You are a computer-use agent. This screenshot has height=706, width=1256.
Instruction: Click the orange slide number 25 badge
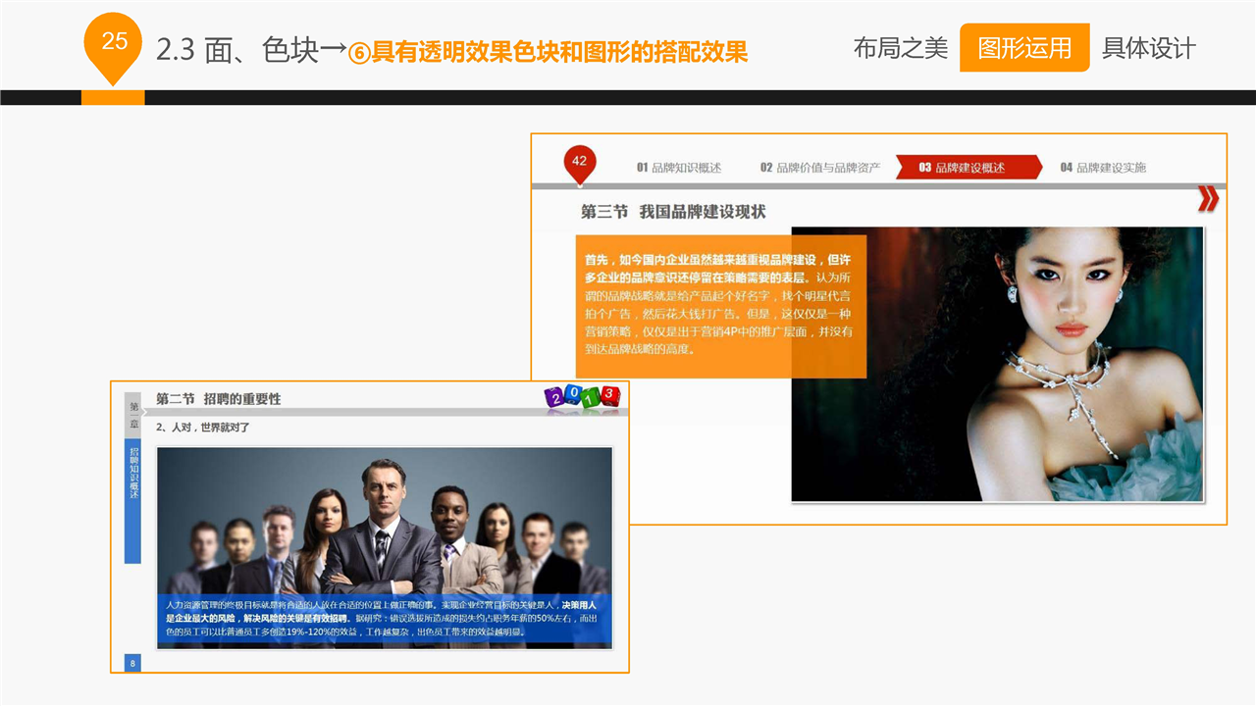click(x=114, y=42)
